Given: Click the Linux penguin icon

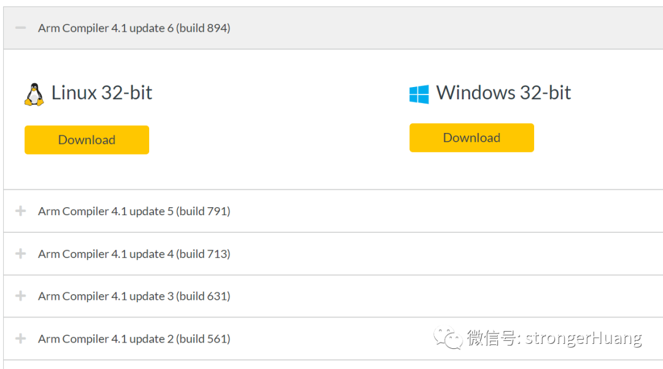Looking at the screenshot, I should pos(34,94).
